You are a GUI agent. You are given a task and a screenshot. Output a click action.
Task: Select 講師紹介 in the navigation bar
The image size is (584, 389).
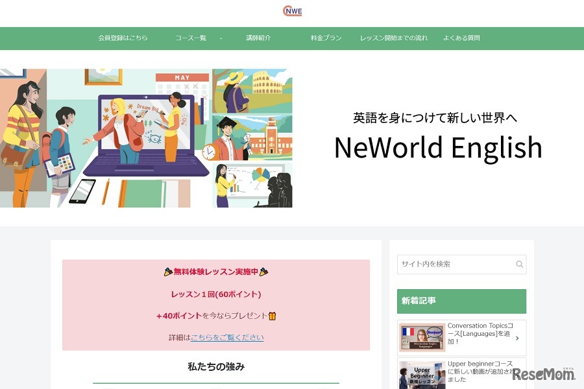(x=258, y=38)
